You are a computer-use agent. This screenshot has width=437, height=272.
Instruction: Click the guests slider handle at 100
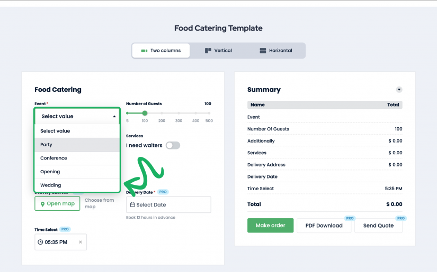tap(145, 113)
